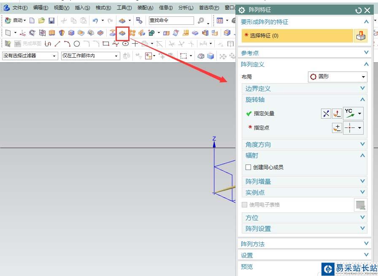The height and width of the screenshot is (276, 378).
Task: Open the point type dropdown for 指定点
Action: (x=360, y=127)
